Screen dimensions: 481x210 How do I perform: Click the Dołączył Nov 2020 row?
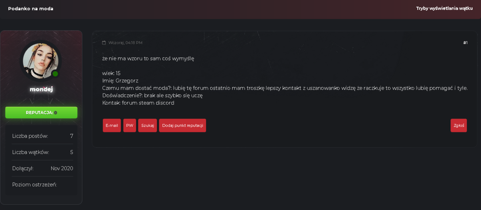coord(42,168)
